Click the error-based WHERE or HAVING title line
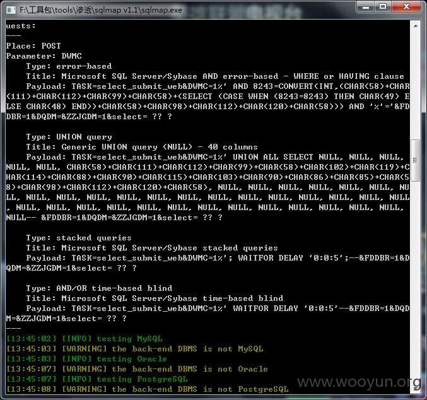Viewport: 427px width, 400px height. click(x=215, y=76)
